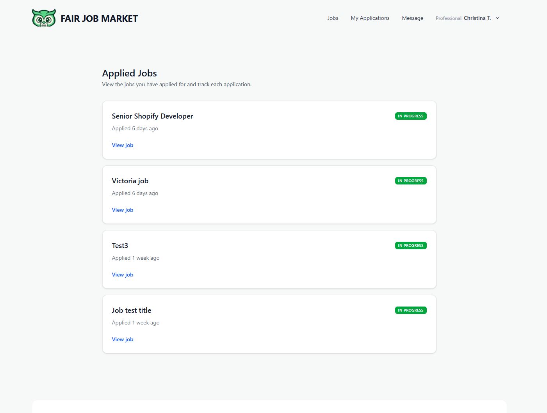Click In Progress badge on Senior Shopify Developer
The image size is (547, 413).
click(411, 116)
